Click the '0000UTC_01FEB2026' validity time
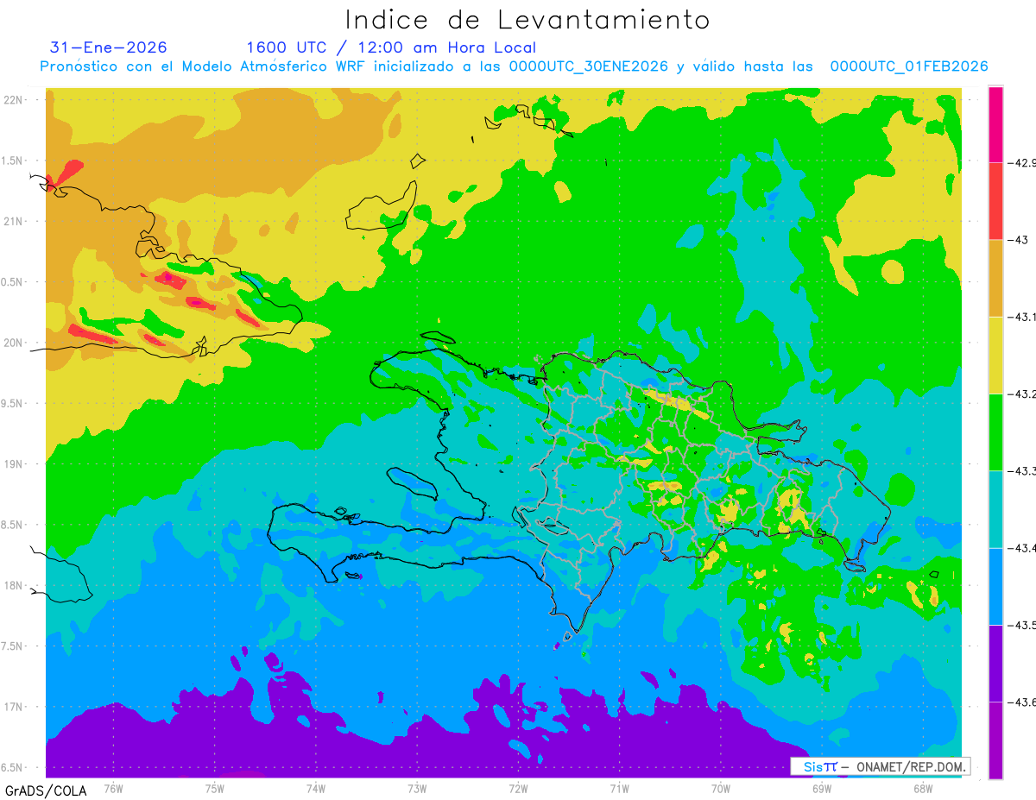This screenshot has height=800, width=1036. point(908,66)
